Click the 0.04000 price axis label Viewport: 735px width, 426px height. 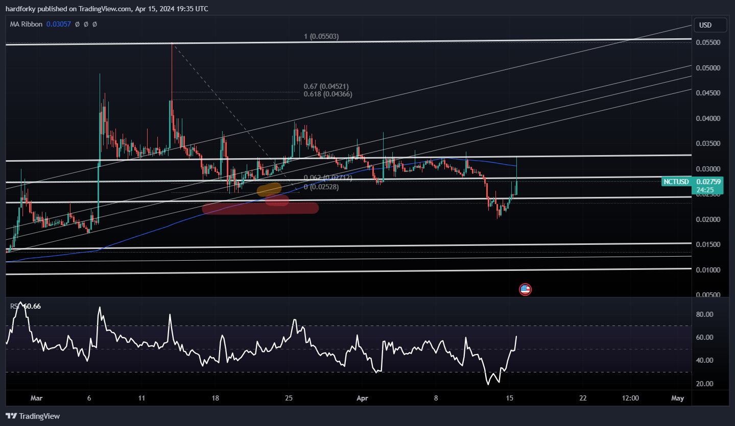pos(708,118)
